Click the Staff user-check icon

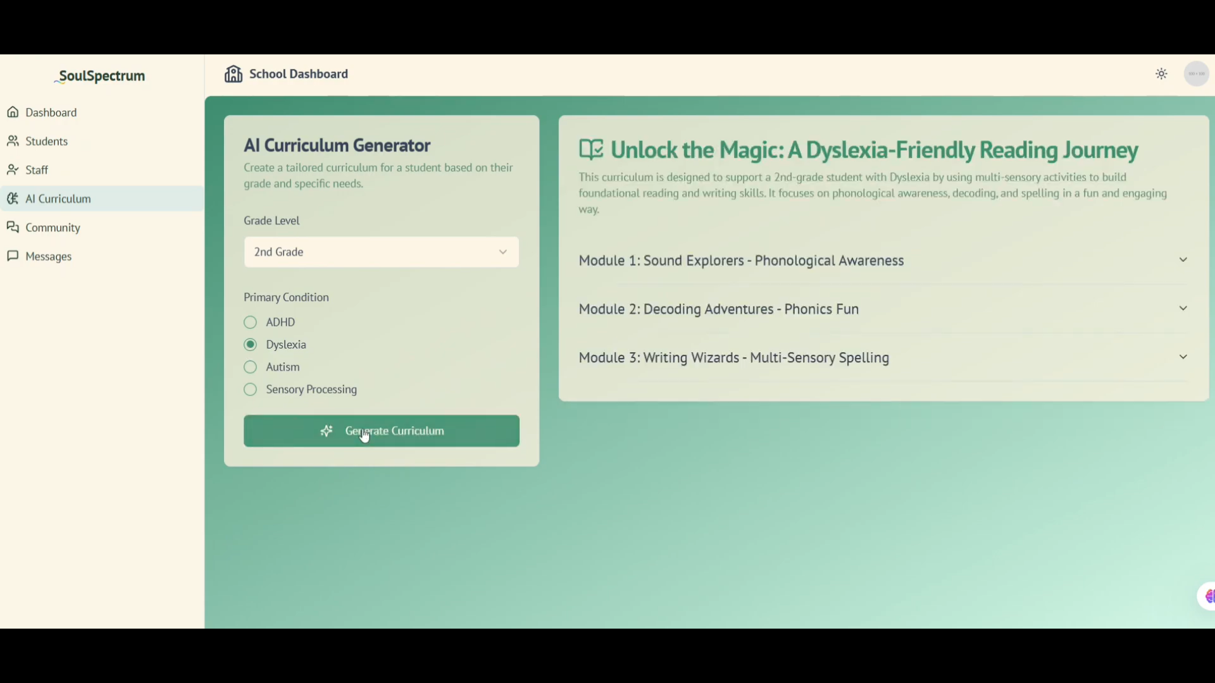[13, 169]
